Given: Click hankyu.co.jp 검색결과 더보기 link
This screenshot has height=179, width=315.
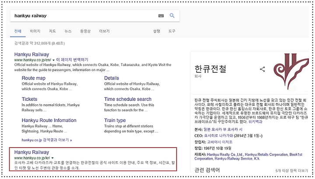Looking at the screenshot, I should (x=47, y=140).
